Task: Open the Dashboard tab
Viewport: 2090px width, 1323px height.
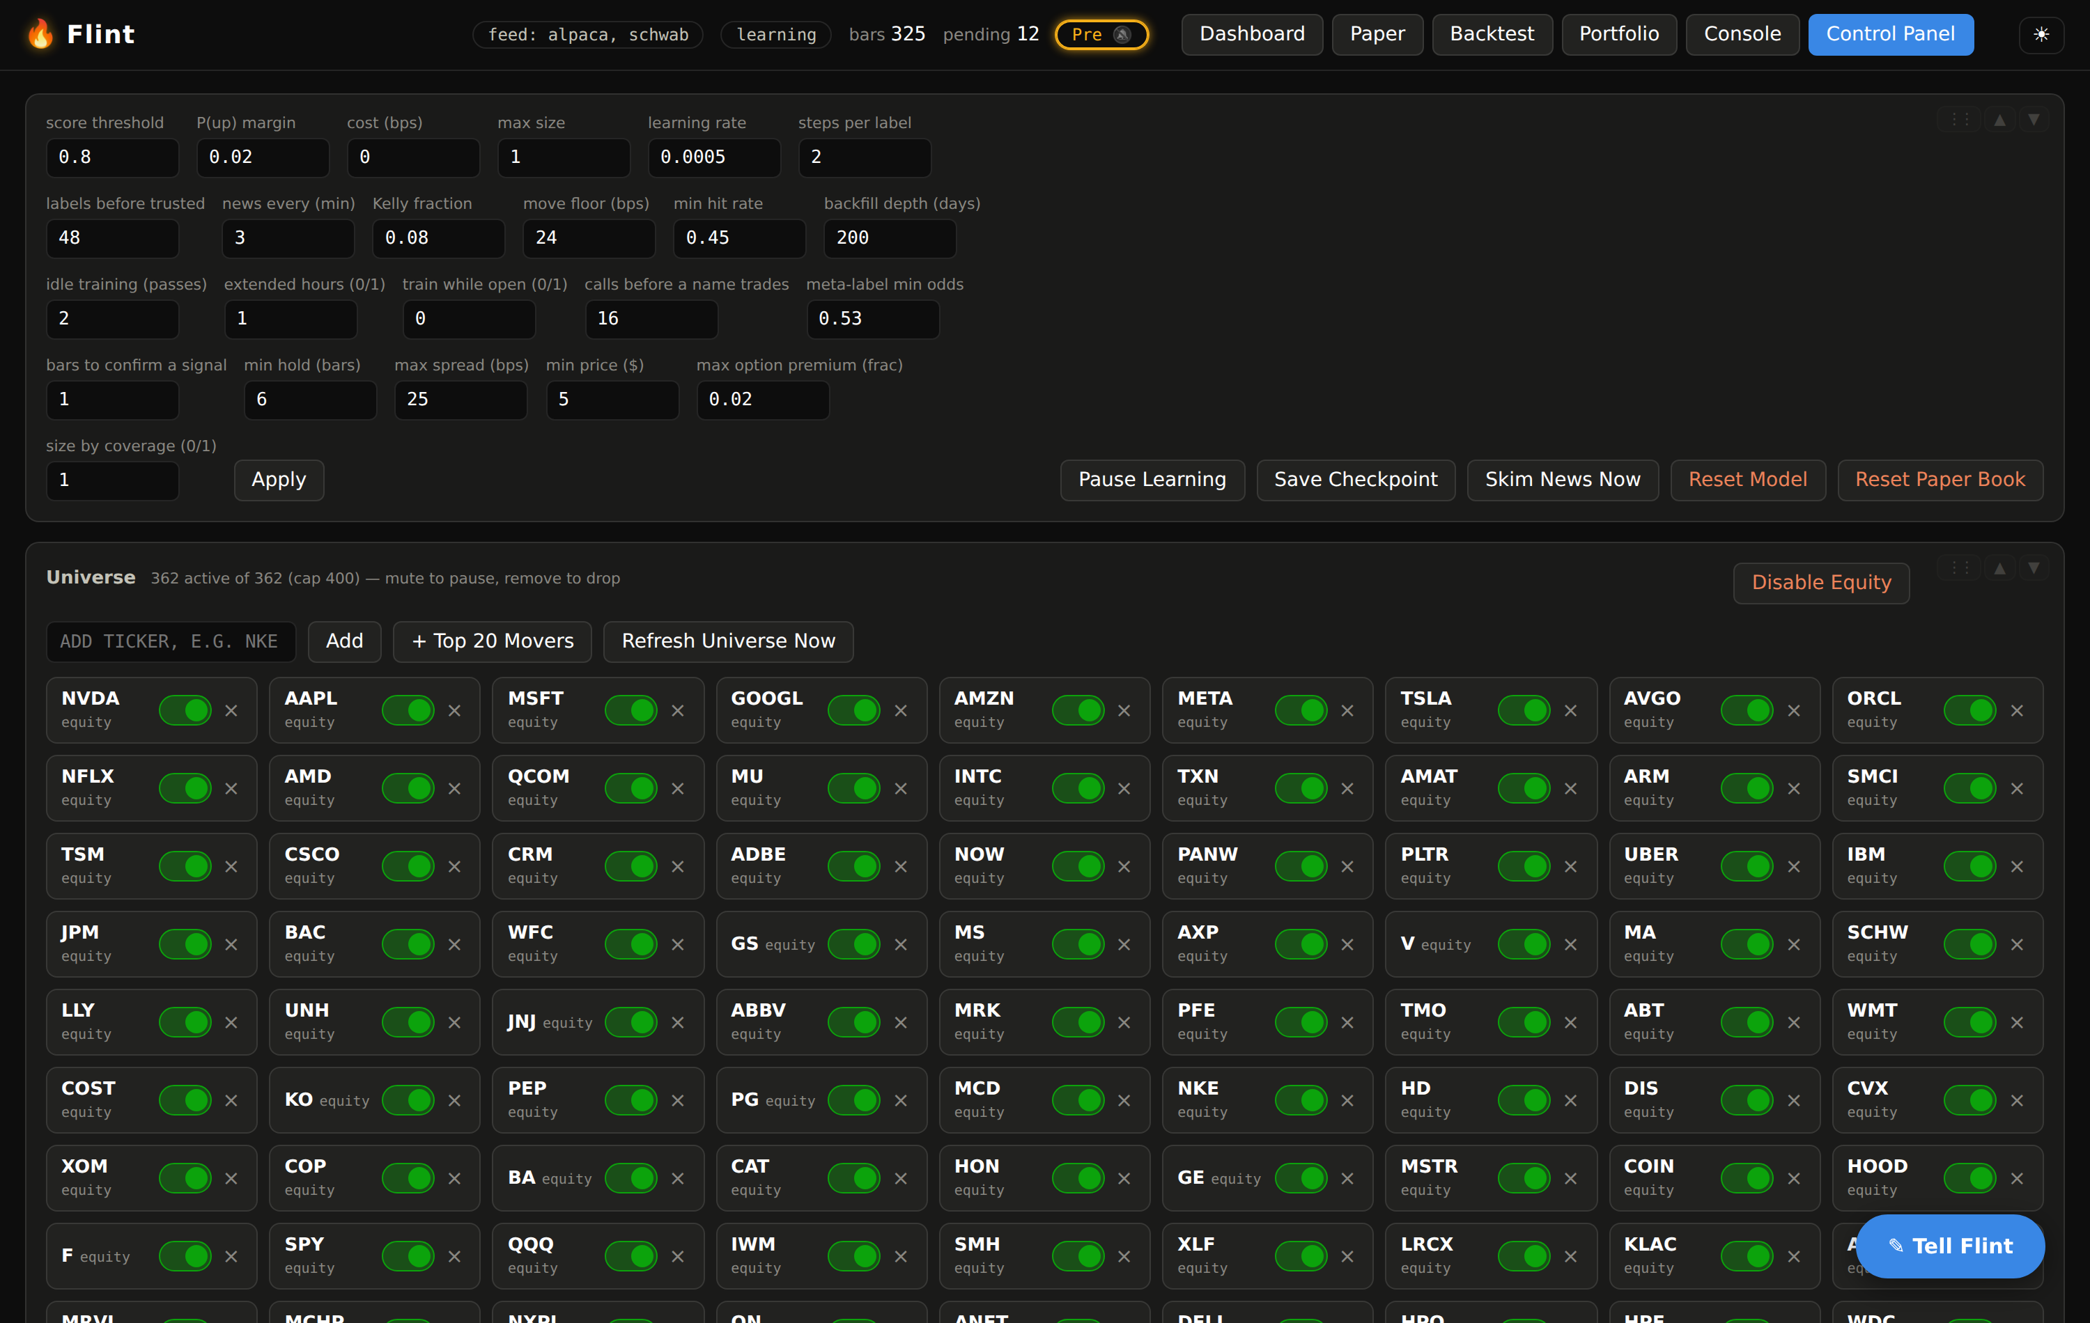Action: [1252, 35]
